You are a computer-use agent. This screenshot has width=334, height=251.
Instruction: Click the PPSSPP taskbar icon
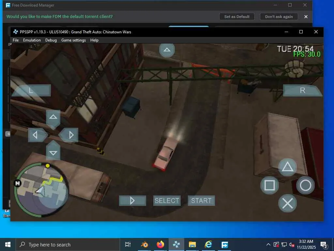pos(176,244)
